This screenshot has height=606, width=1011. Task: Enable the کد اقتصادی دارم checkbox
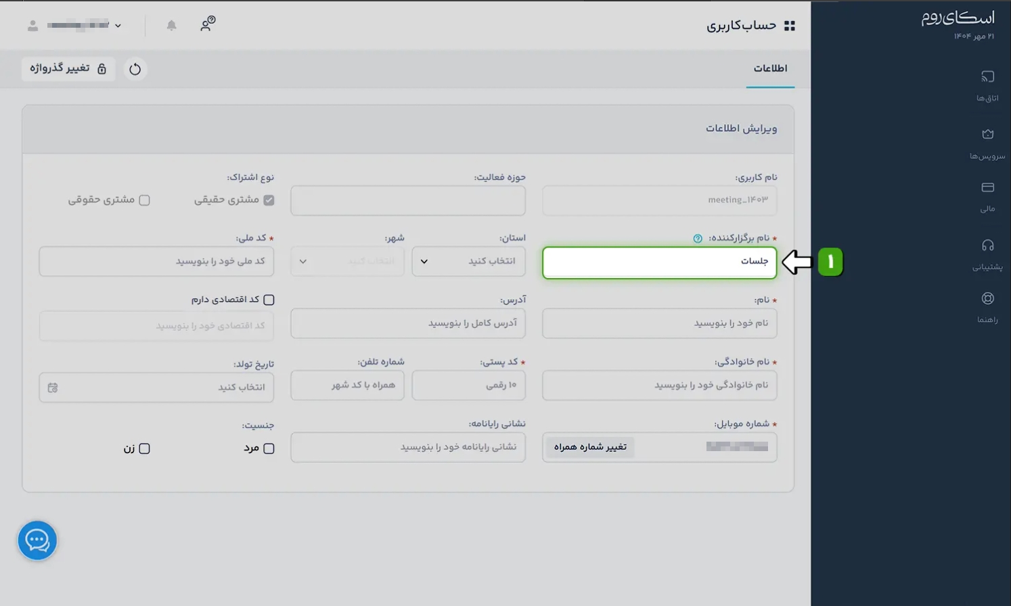tap(269, 300)
